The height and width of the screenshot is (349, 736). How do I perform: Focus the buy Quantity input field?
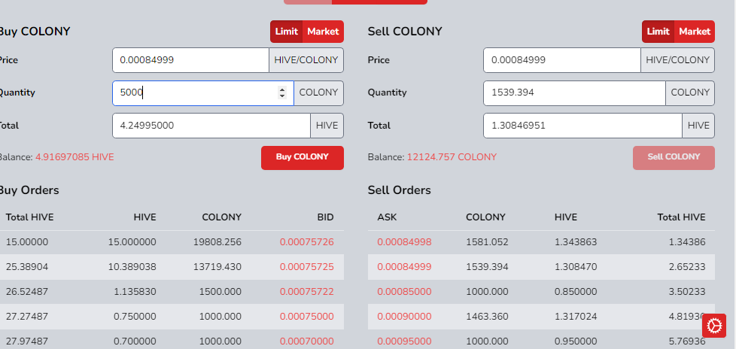[192, 93]
